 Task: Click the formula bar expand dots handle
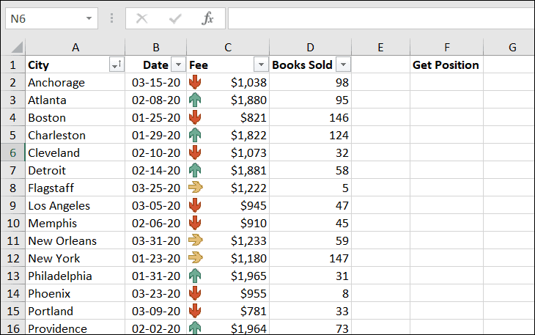click(x=111, y=18)
